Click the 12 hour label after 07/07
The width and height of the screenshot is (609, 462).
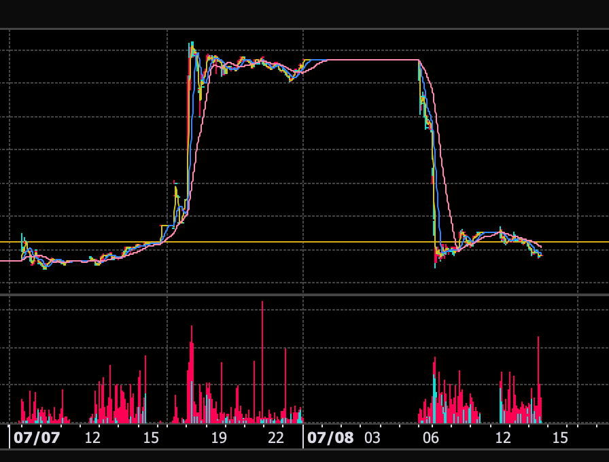click(x=92, y=438)
